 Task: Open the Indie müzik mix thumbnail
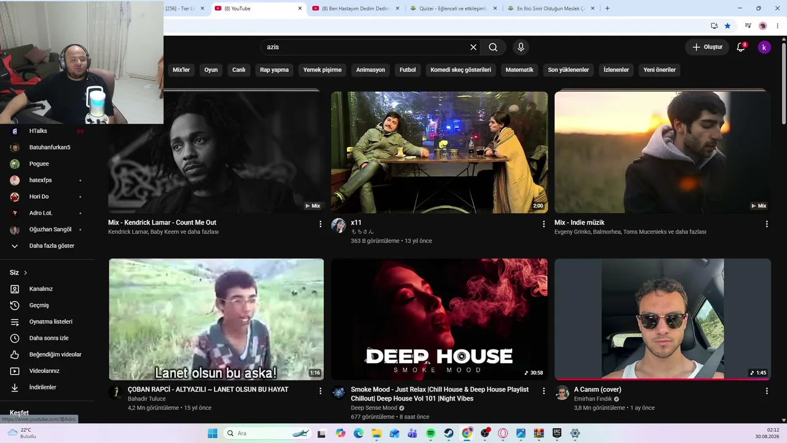pos(662,152)
